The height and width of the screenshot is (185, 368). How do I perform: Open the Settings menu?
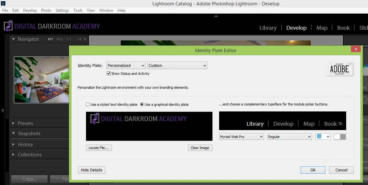(62, 10)
